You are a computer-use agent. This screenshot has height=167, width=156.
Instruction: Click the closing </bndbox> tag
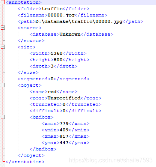click(43, 149)
